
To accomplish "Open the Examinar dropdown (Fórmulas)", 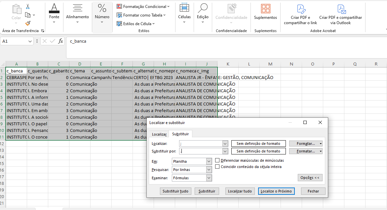I will (x=192, y=178).
